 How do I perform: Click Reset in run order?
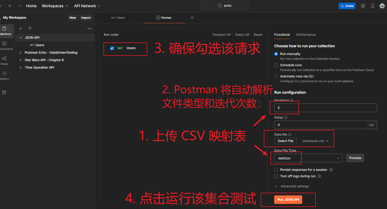tap(258, 35)
